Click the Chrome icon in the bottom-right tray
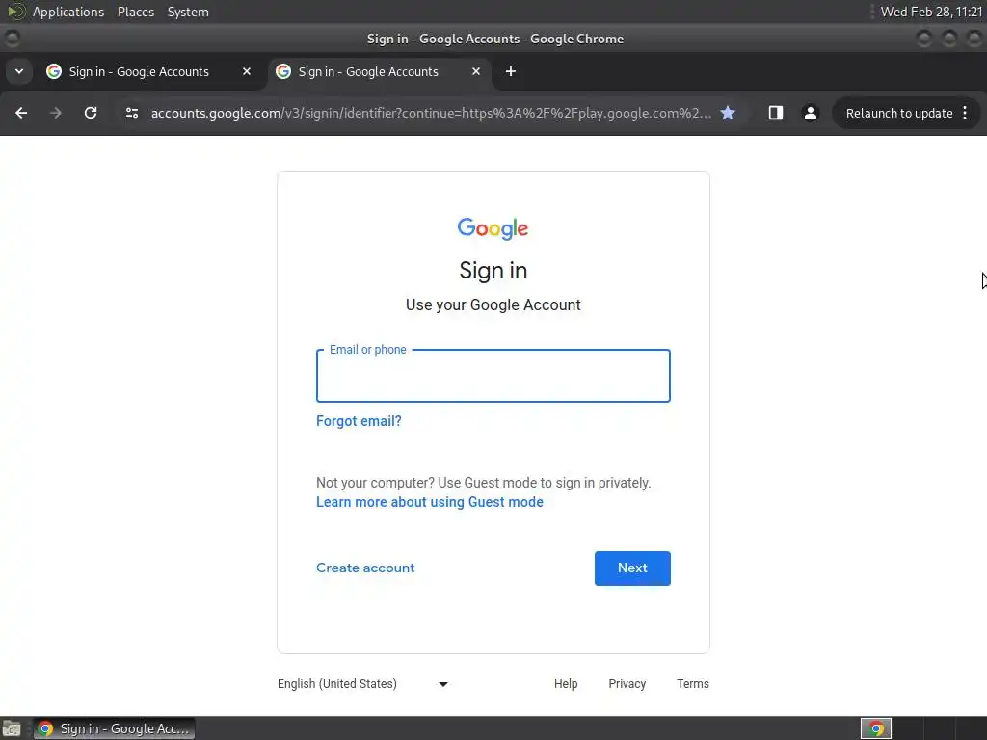The height and width of the screenshot is (740, 987). pos(876,728)
